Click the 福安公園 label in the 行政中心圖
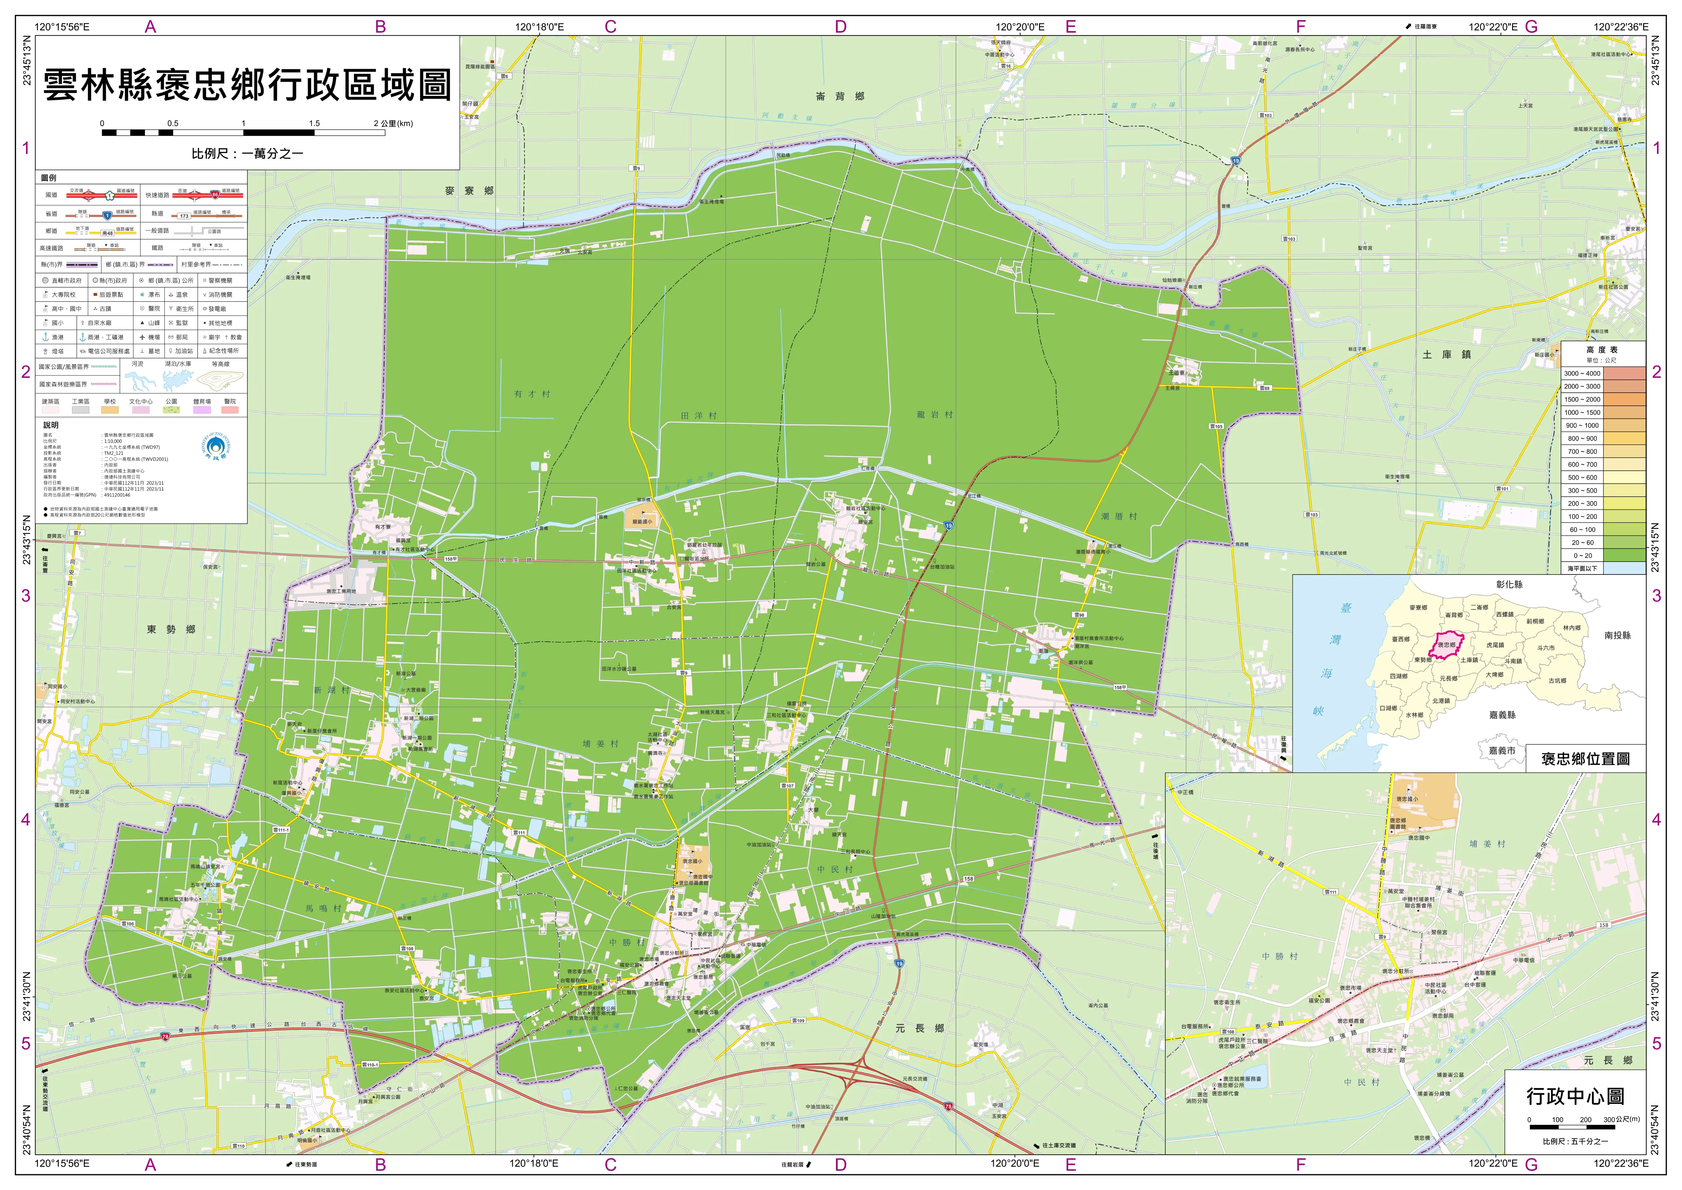1682x1190 pixels. 1319,1001
